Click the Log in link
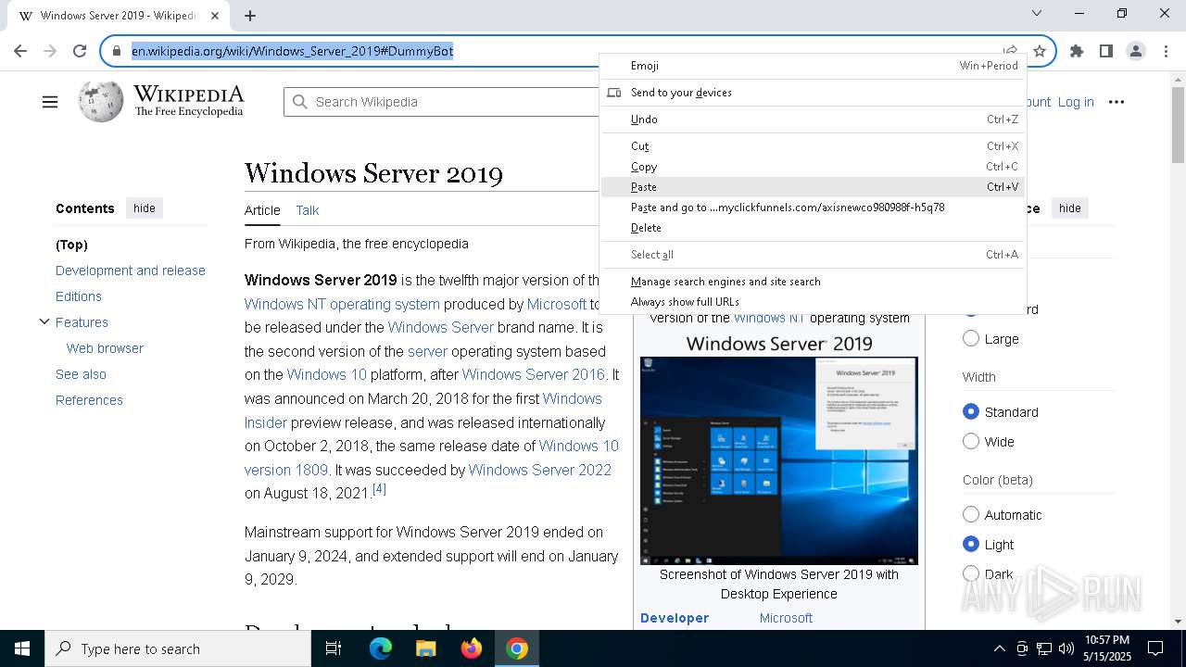The height and width of the screenshot is (667, 1186). tap(1076, 102)
